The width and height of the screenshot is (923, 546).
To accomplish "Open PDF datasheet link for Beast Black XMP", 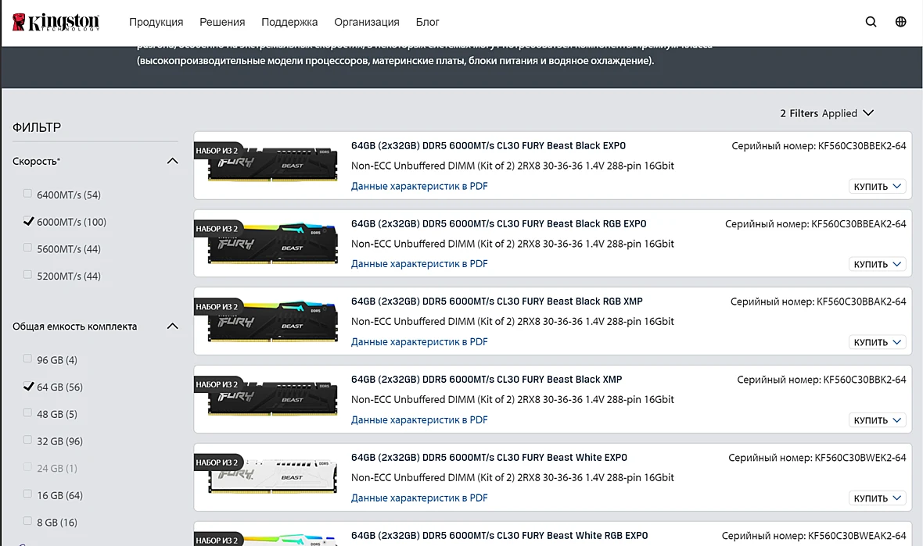I will (x=419, y=419).
